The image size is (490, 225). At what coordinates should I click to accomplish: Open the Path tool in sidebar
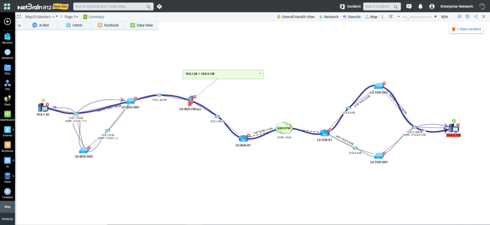[x=8, y=100]
